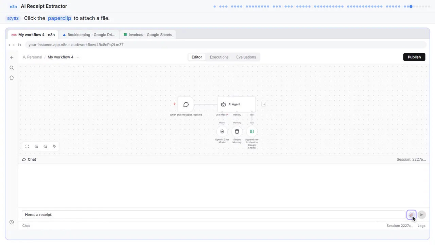The width and height of the screenshot is (435, 245).
Task: Select the My workflow 4 browser tab
Action: [33, 35]
